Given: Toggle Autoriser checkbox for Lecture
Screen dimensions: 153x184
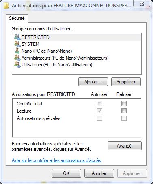Looking at the screenshot, I should [99, 111].
